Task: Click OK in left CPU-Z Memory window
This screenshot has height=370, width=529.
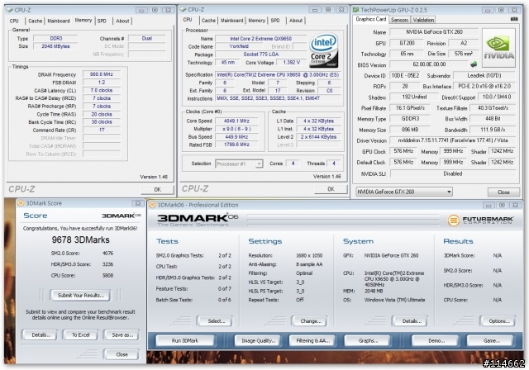Action: pyautogui.click(x=158, y=189)
